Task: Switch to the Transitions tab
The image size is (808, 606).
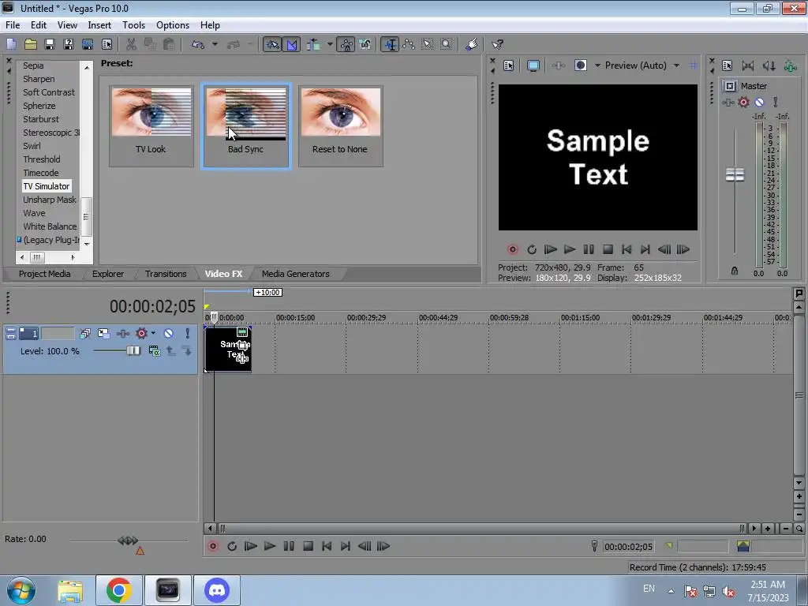Action: 166,274
